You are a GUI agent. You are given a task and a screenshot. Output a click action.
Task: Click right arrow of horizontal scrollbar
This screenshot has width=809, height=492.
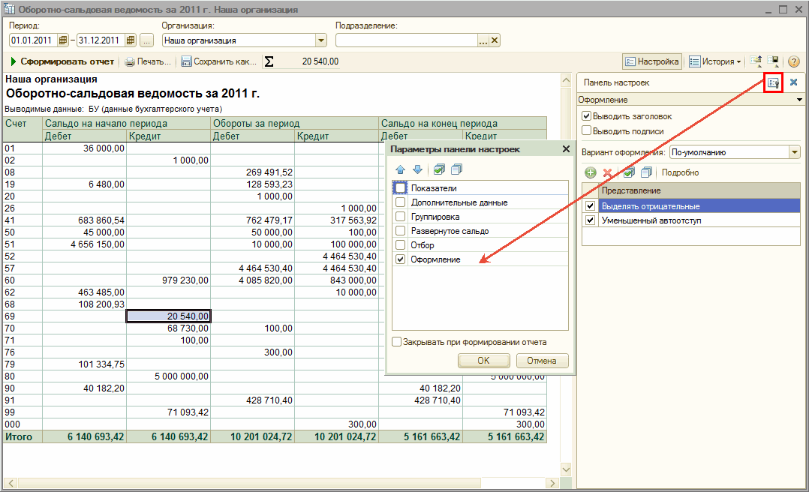click(x=552, y=483)
